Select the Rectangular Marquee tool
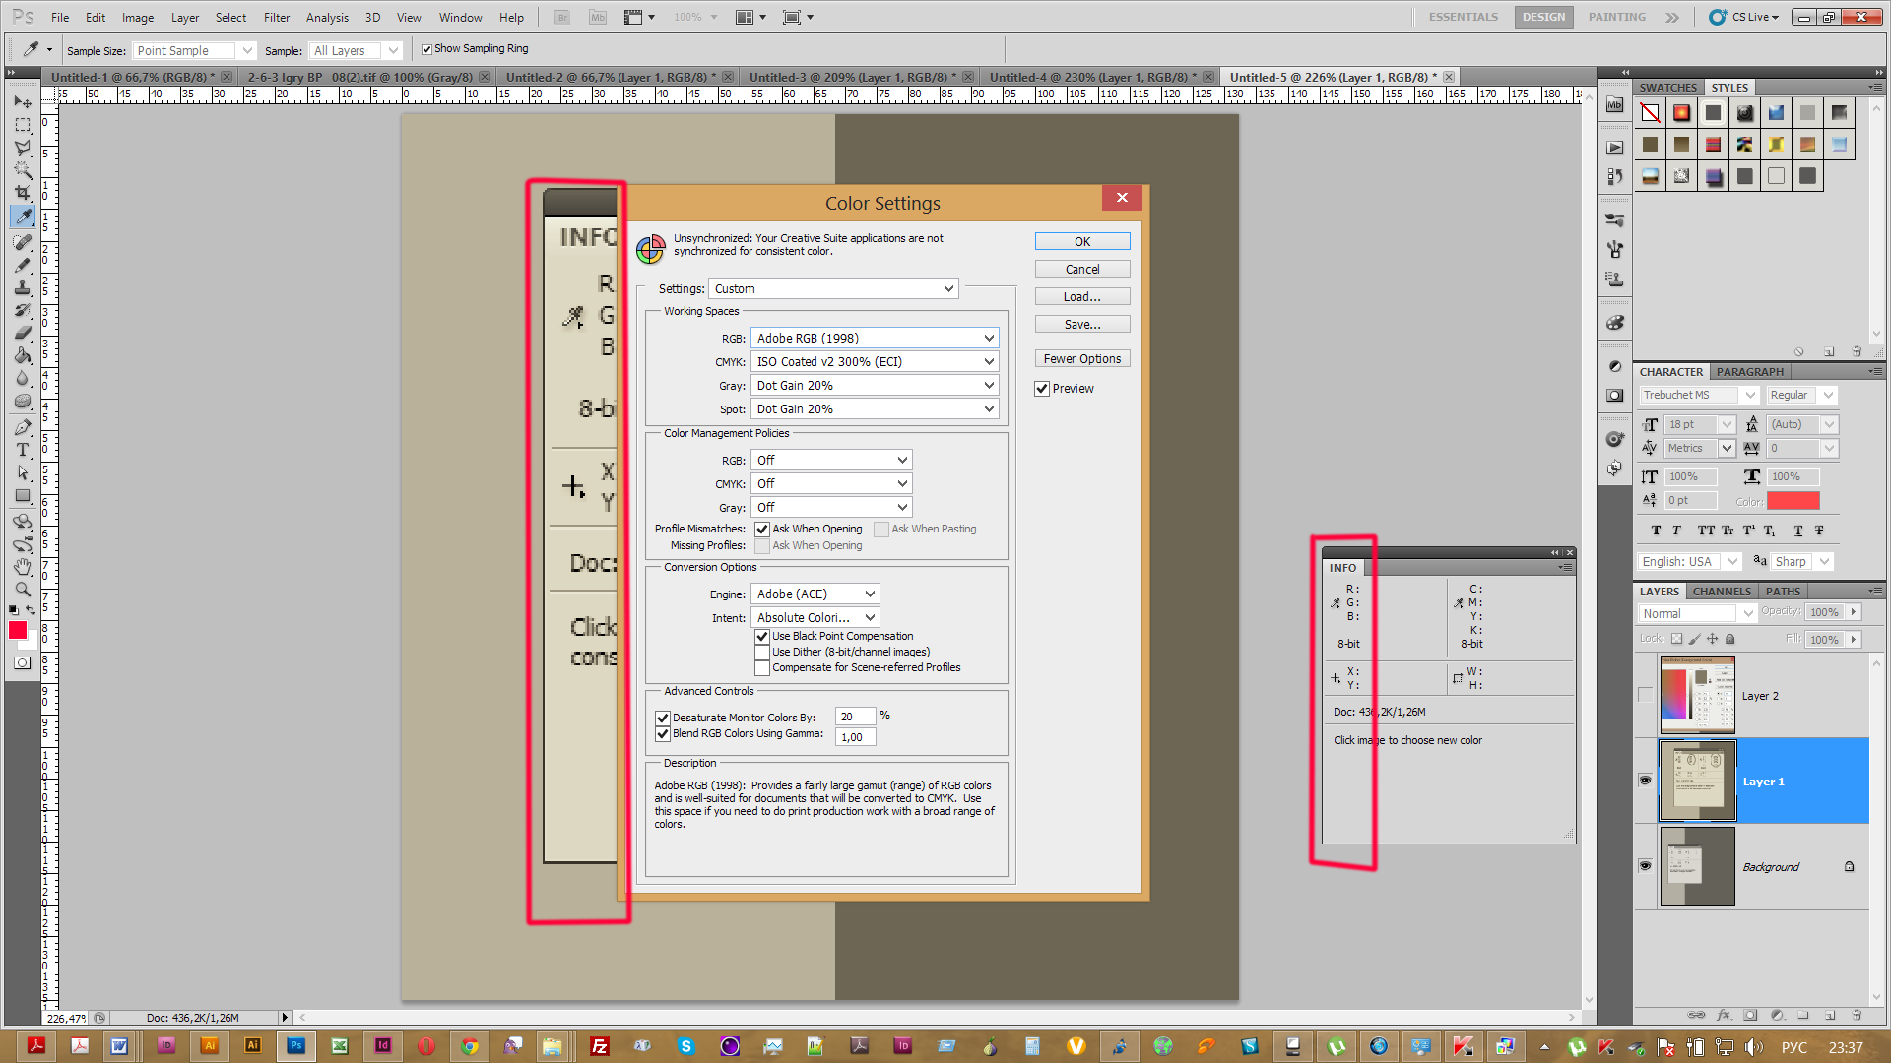The image size is (1891, 1063). click(23, 125)
